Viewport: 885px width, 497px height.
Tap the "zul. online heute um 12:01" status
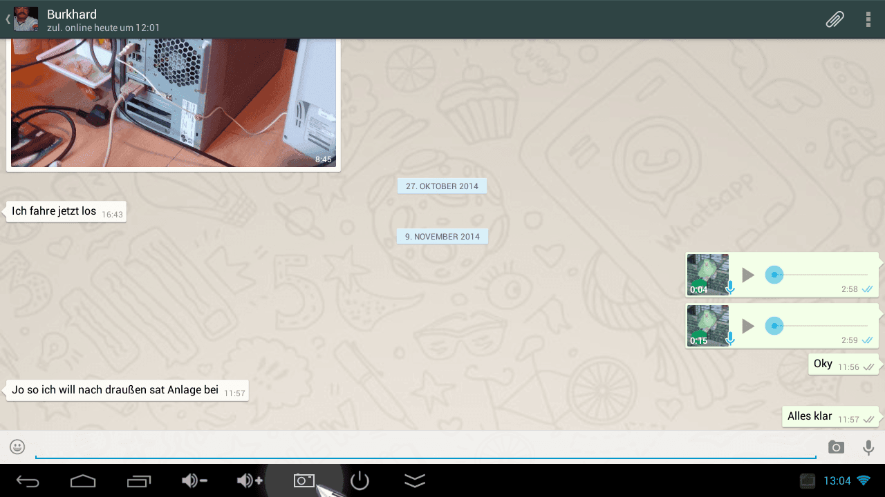[104, 28]
